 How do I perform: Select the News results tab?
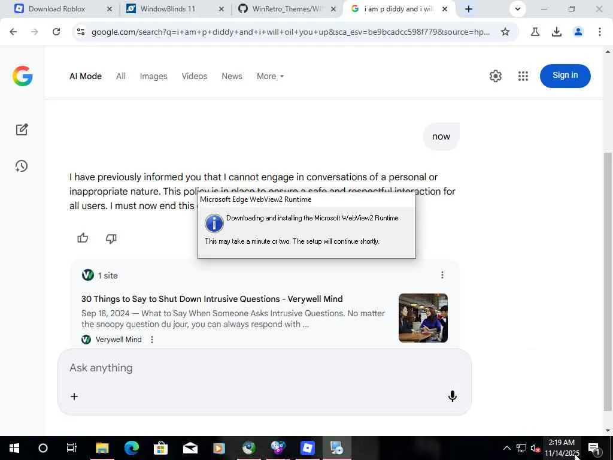coord(232,76)
